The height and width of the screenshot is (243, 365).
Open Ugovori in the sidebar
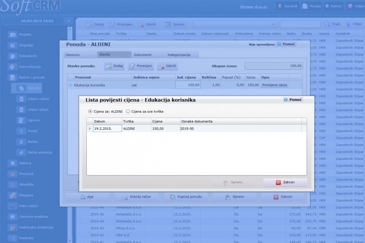click(29, 120)
